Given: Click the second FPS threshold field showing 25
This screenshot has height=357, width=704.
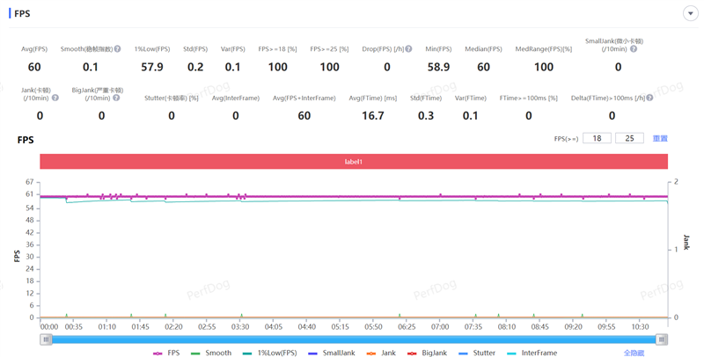Looking at the screenshot, I should pyautogui.click(x=629, y=138).
